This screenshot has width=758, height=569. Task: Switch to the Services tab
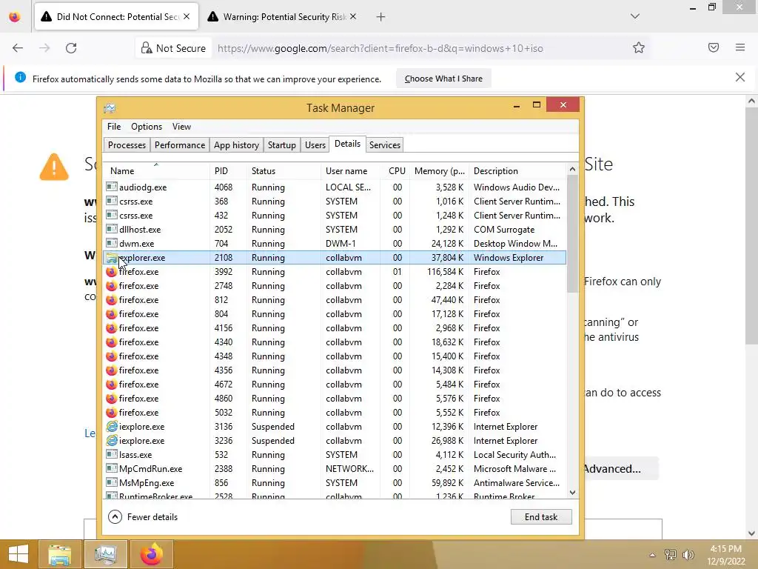[x=385, y=145]
